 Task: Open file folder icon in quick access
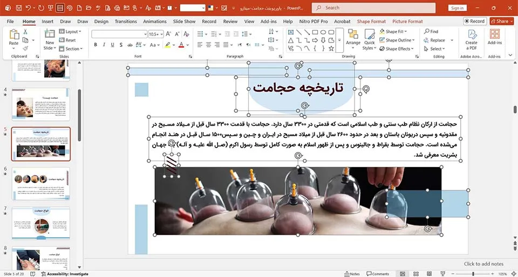[x=88, y=8]
